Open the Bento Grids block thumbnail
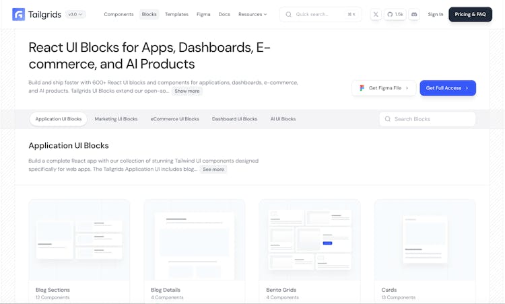Viewport: 505px width, 304px height. coord(309,239)
